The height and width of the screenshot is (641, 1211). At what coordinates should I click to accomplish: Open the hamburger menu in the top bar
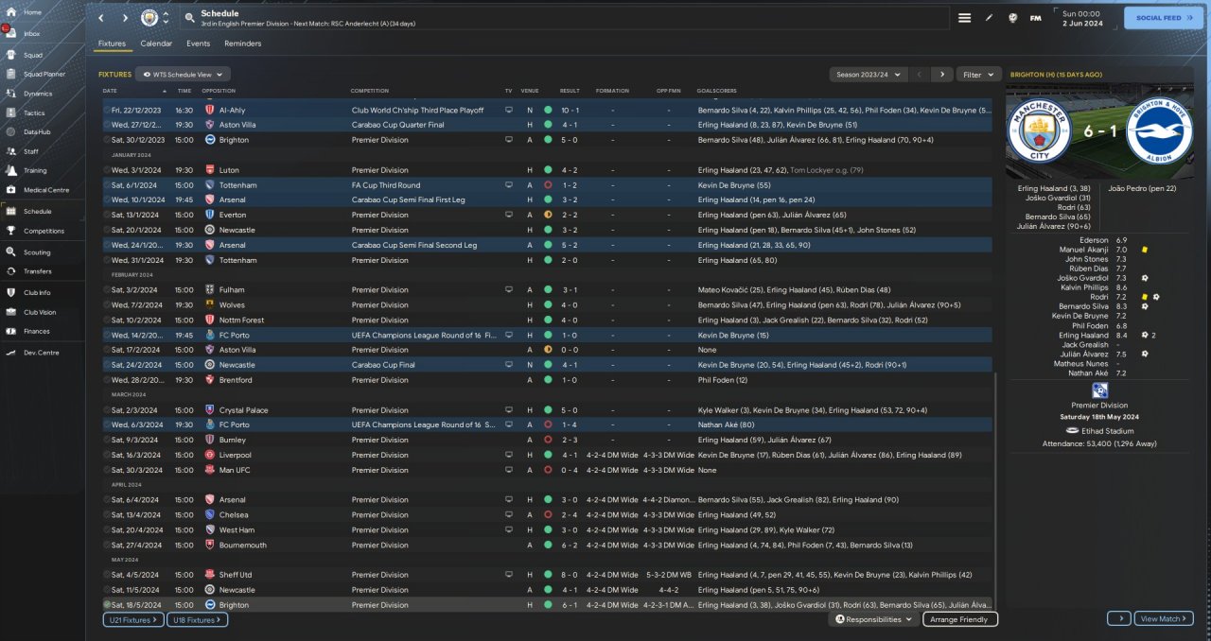(964, 18)
